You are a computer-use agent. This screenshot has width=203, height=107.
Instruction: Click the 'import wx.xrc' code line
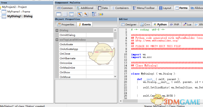(x=142, y=57)
